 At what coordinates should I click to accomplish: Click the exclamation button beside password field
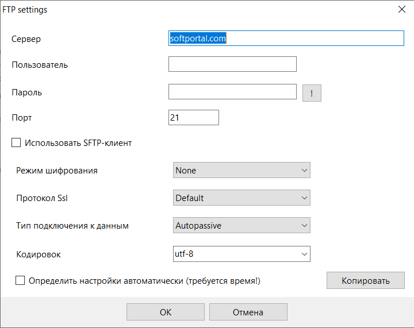[x=312, y=93]
